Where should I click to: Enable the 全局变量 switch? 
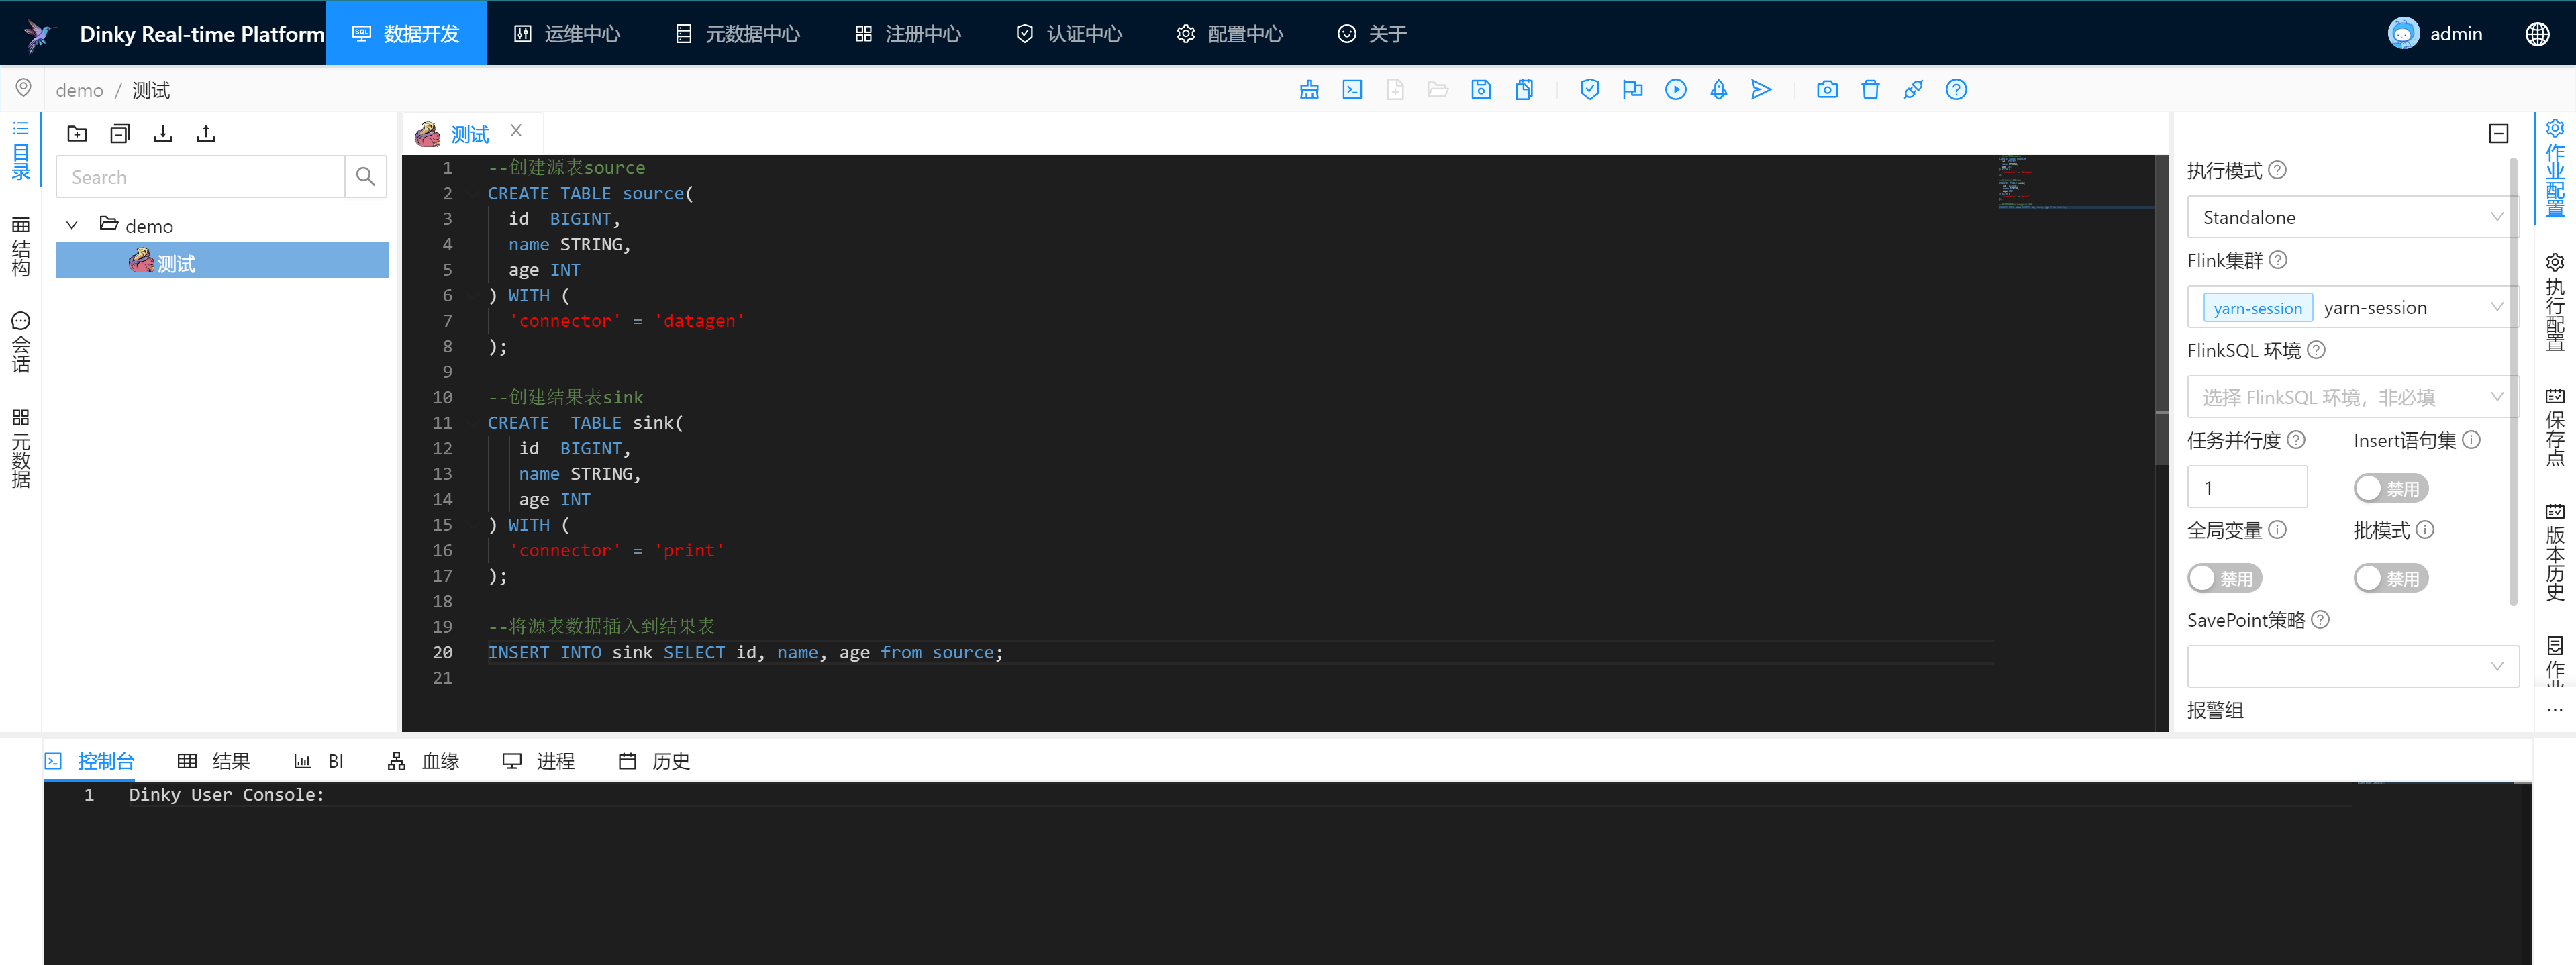[x=2224, y=578]
